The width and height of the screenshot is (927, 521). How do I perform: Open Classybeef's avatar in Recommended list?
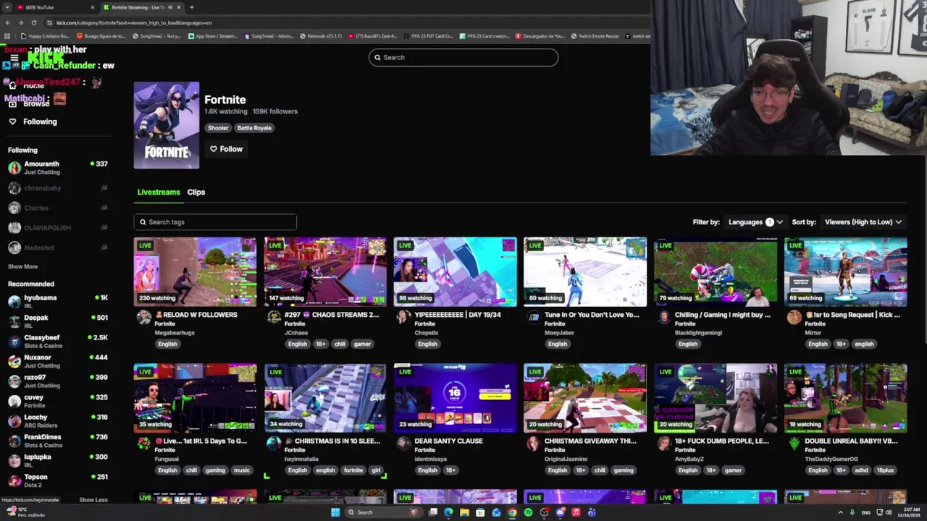click(14, 342)
